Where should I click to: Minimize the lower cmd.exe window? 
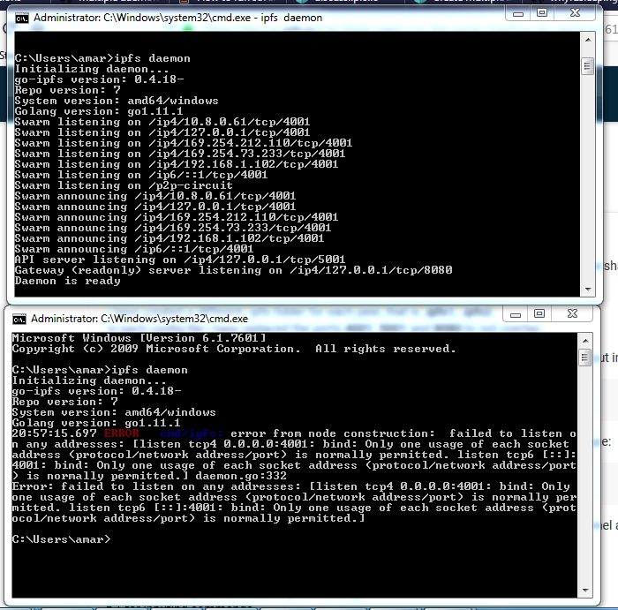(x=515, y=314)
